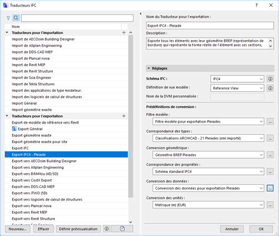The image size is (279, 236).
Task: Open the Filtre modèle dropdown
Action: (208, 122)
